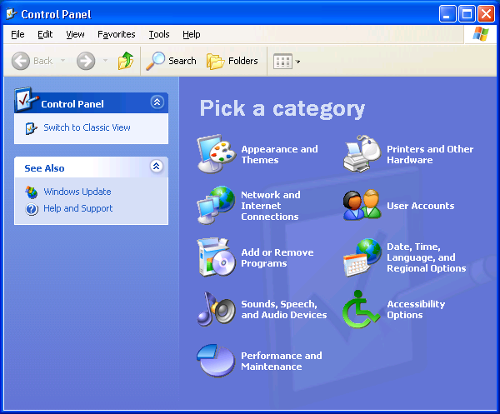Click the Windows Update globe icon
This screenshot has width=500, height=414.
(32, 192)
